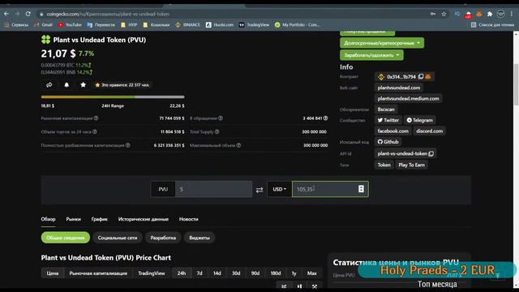The width and height of the screenshot is (519, 292).
Task: Click the info icon beside Total Supply
Action: (217, 131)
